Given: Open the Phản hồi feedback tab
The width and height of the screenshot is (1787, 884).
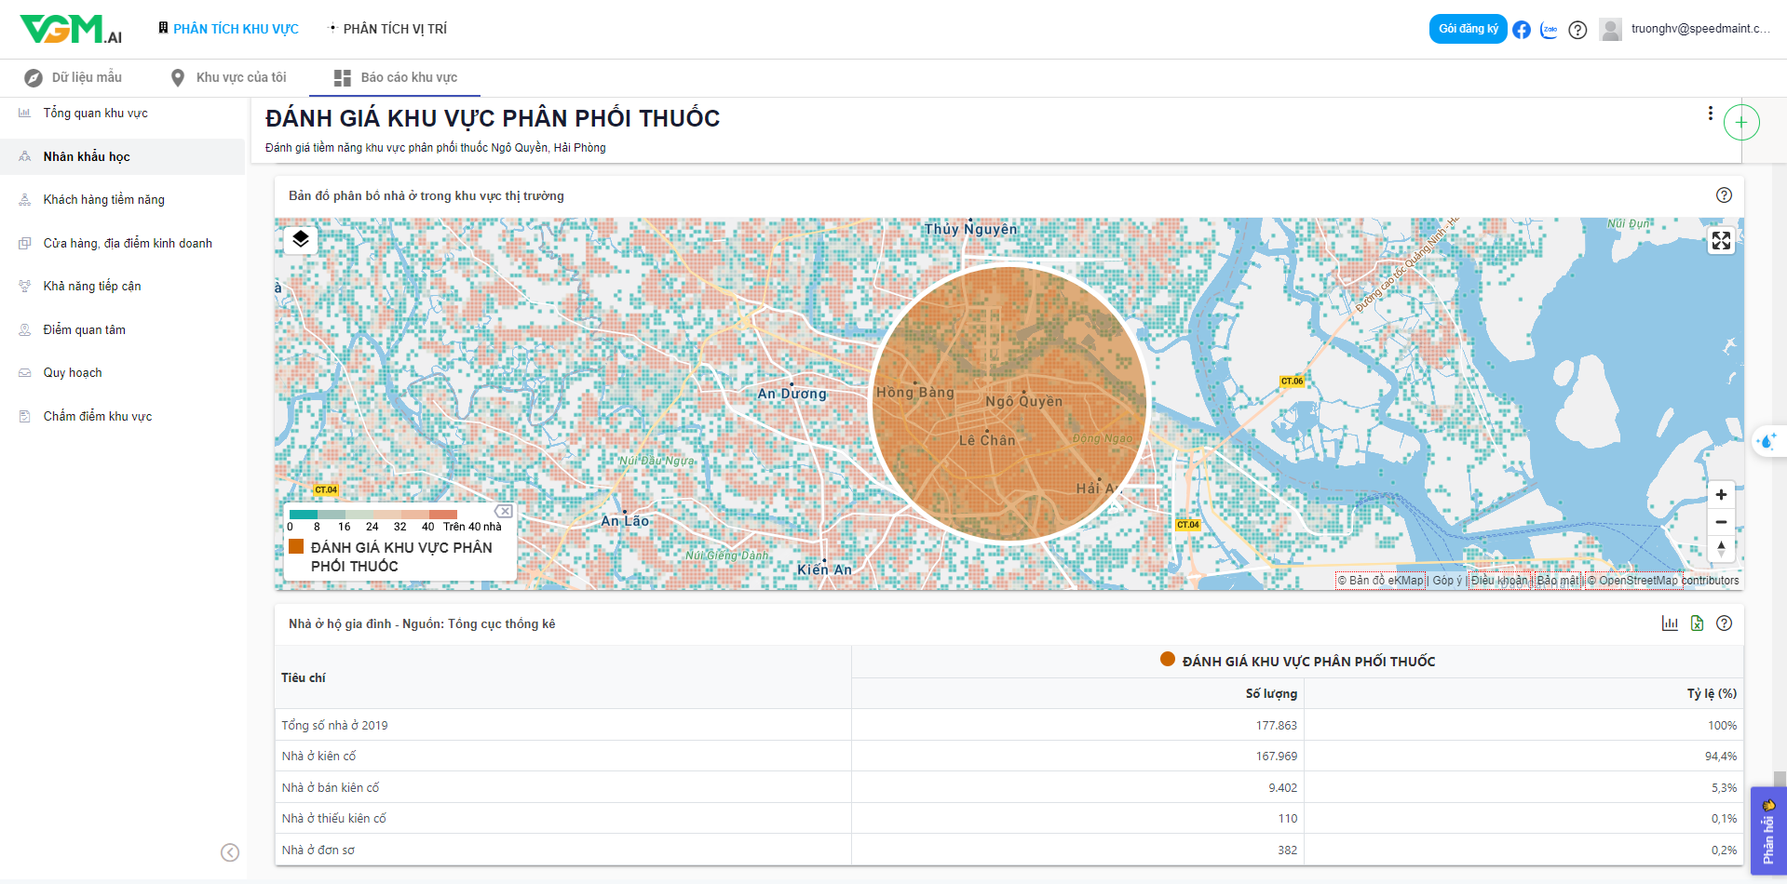Looking at the screenshot, I should [x=1767, y=831].
